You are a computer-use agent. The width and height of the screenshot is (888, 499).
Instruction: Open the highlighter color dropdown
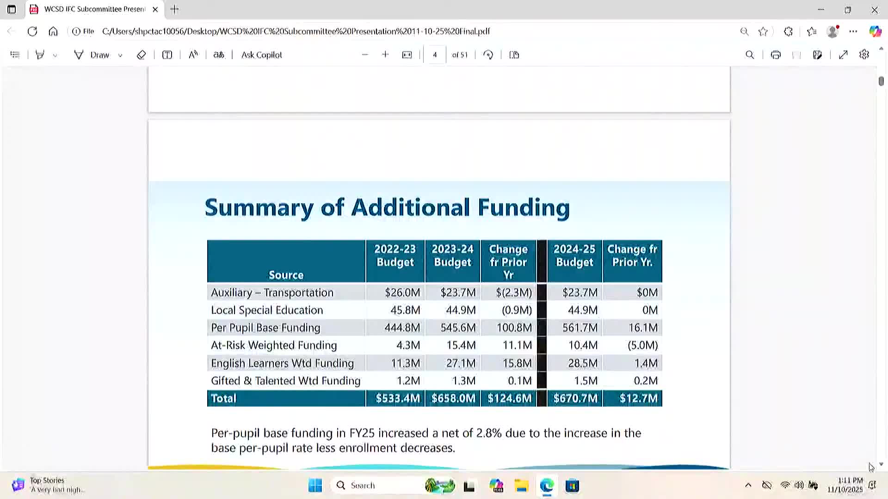[55, 55]
